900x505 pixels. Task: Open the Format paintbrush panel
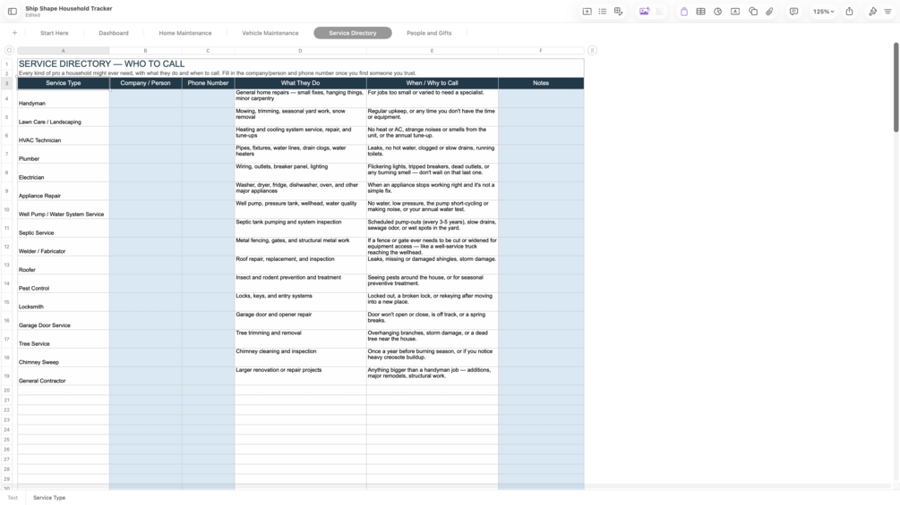coord(872,12)
